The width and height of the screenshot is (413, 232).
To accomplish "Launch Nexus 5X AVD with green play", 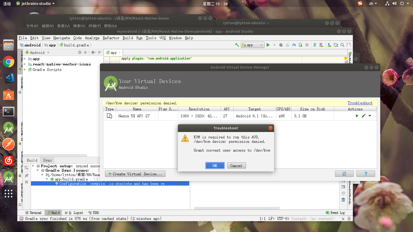I will tap(357, 116).
